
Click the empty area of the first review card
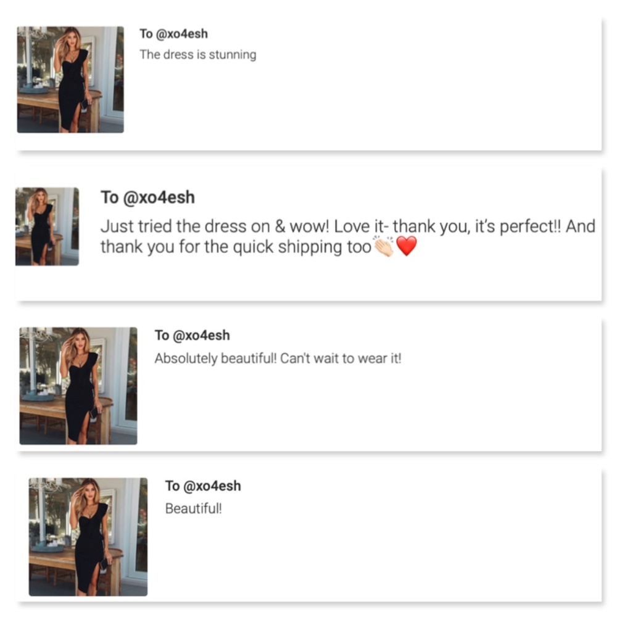394,106
